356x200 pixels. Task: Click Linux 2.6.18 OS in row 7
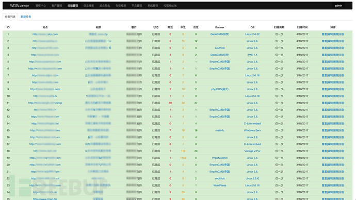tap(252, 75)
